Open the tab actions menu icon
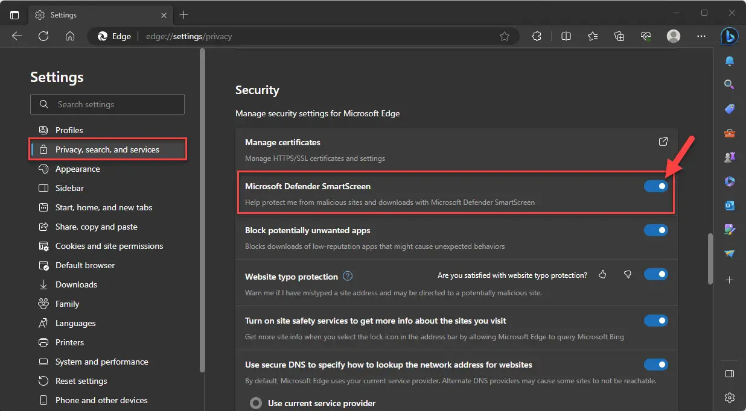The width and height of the screenshot is (746, 411). click(x=14, y=14)
